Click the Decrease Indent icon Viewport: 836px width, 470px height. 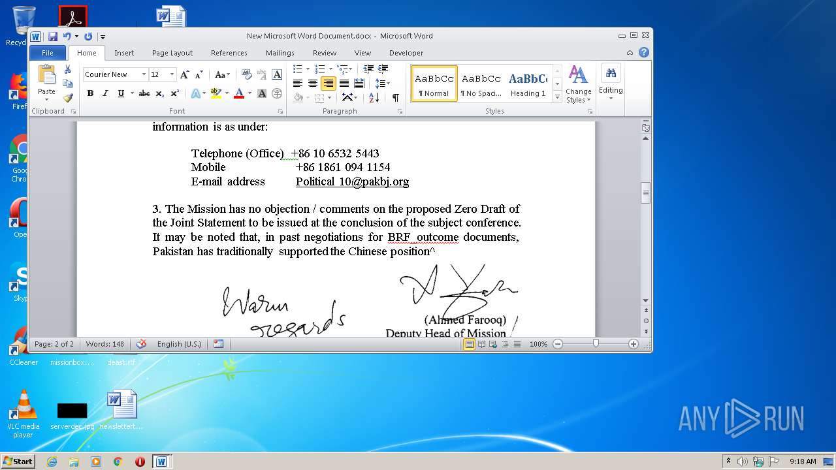(x=368, y=69)
